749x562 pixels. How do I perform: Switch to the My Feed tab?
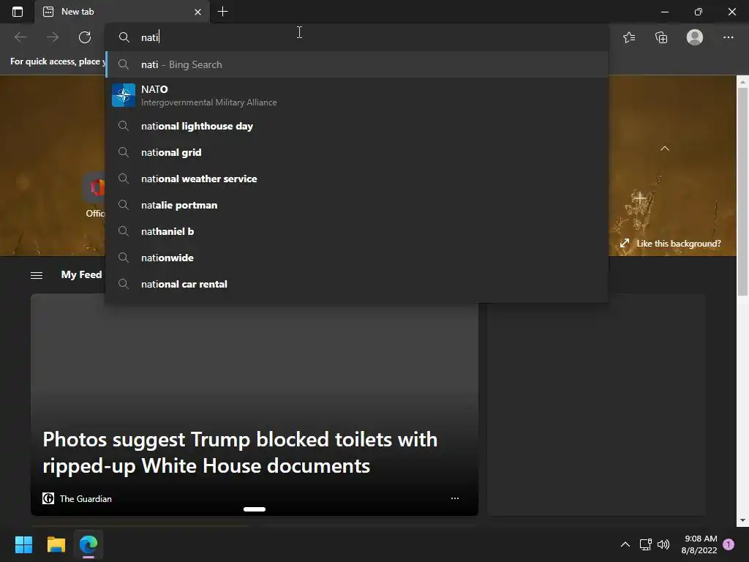point(81,275)
